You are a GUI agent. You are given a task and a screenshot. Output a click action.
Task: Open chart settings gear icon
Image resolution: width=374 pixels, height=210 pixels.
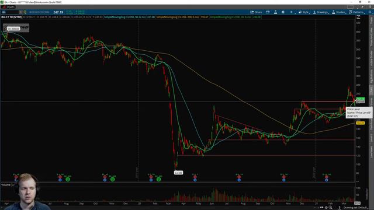(283, 12)
